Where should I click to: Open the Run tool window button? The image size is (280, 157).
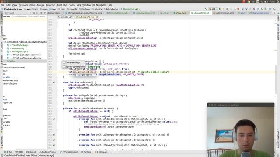point(8,152)
